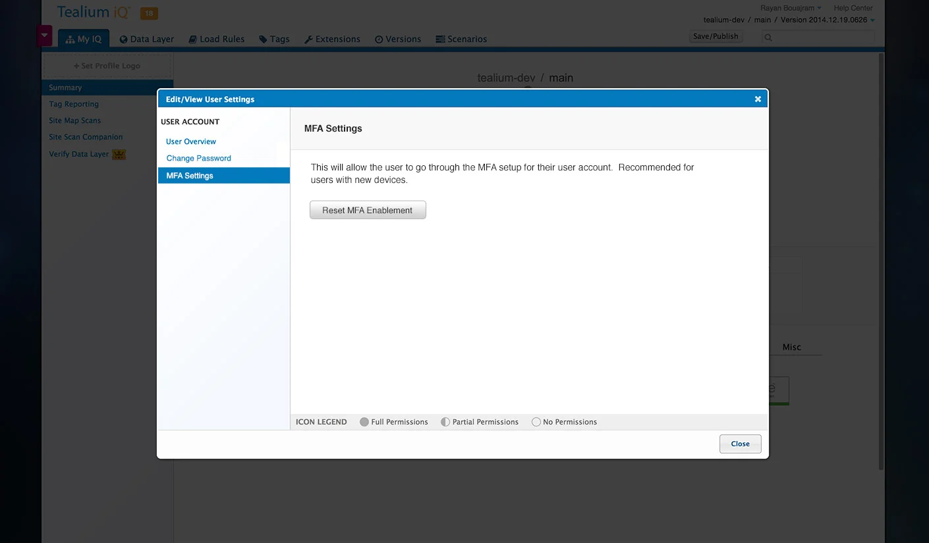Click the Tealium iQ logo

(94, 12)
